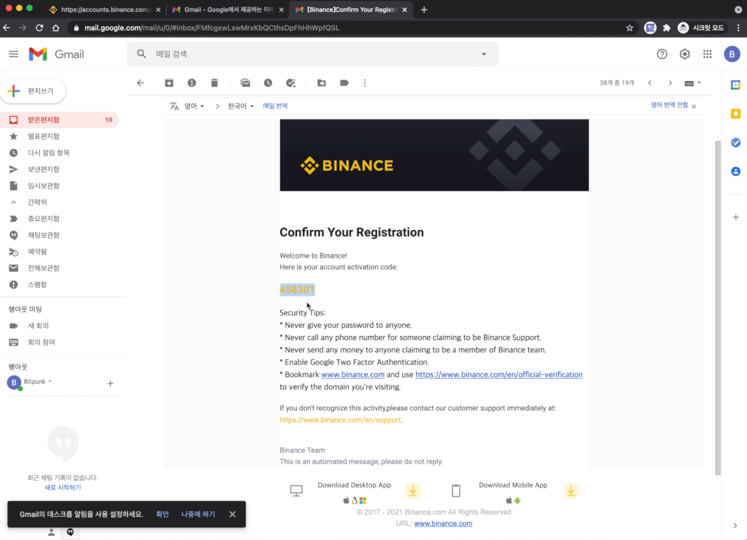Open the binance.com/en/support link
747x540 pixels.
340,420
